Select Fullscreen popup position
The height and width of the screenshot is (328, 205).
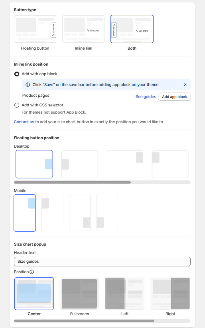(x=79, y=294)
